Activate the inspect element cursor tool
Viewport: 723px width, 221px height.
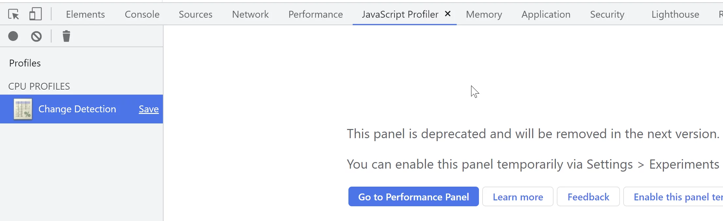[13, 14]
